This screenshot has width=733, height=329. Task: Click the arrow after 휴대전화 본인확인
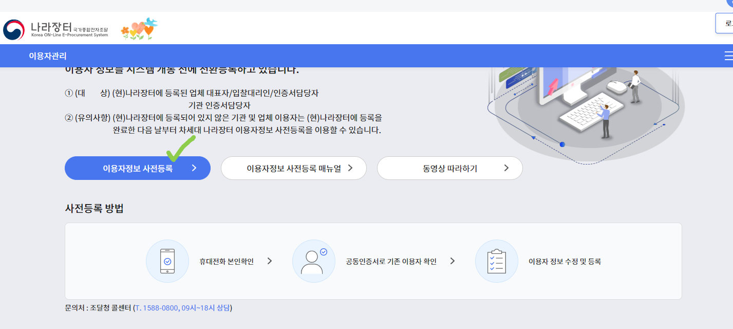point(270,261)
